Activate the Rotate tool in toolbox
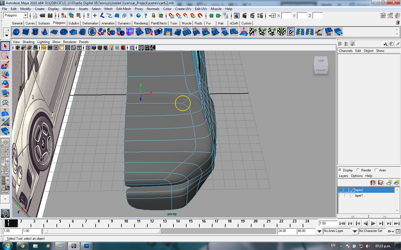Image resolution: width=401 pixels, height=250 pixels. 5,84
